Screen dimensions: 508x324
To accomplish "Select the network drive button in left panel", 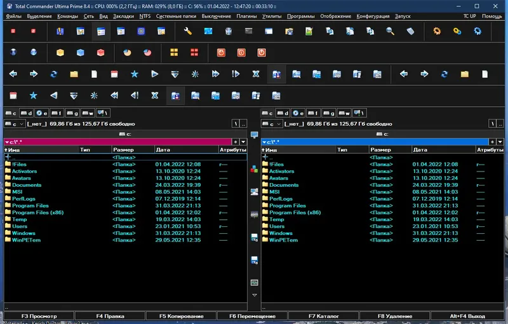I will 103,113.
